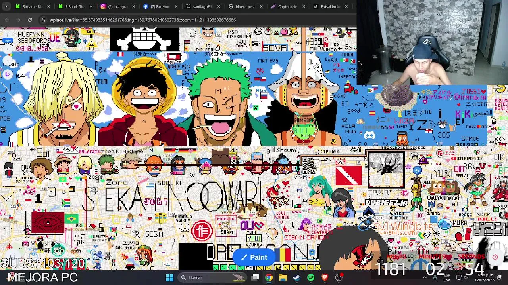Close the Instagram tab
Screen dimensions: 508x285
pos(133,6)
